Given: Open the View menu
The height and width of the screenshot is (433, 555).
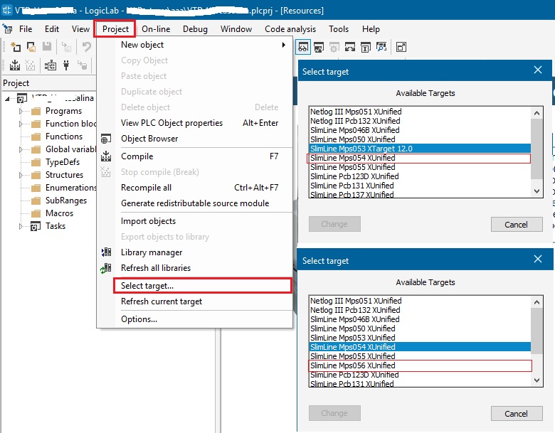Looking at the screenshot, I should [80, 29].
